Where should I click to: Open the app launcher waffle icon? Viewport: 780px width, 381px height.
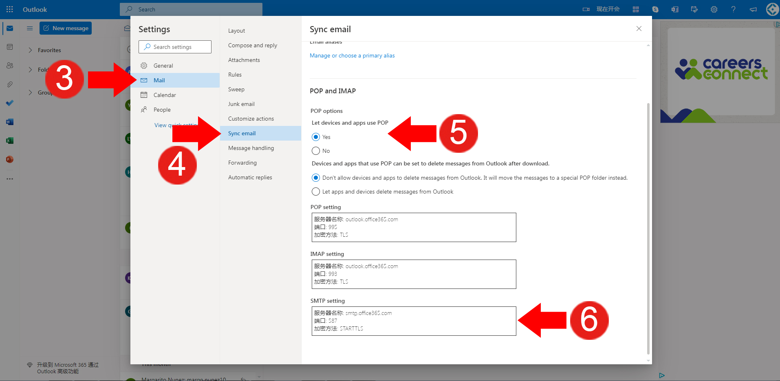(x=10, y=9)
